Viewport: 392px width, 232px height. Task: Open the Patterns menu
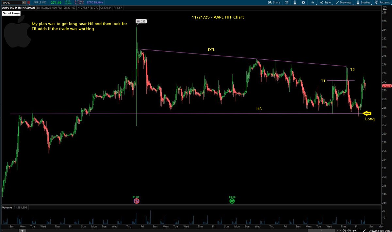[x=383, y=2]
